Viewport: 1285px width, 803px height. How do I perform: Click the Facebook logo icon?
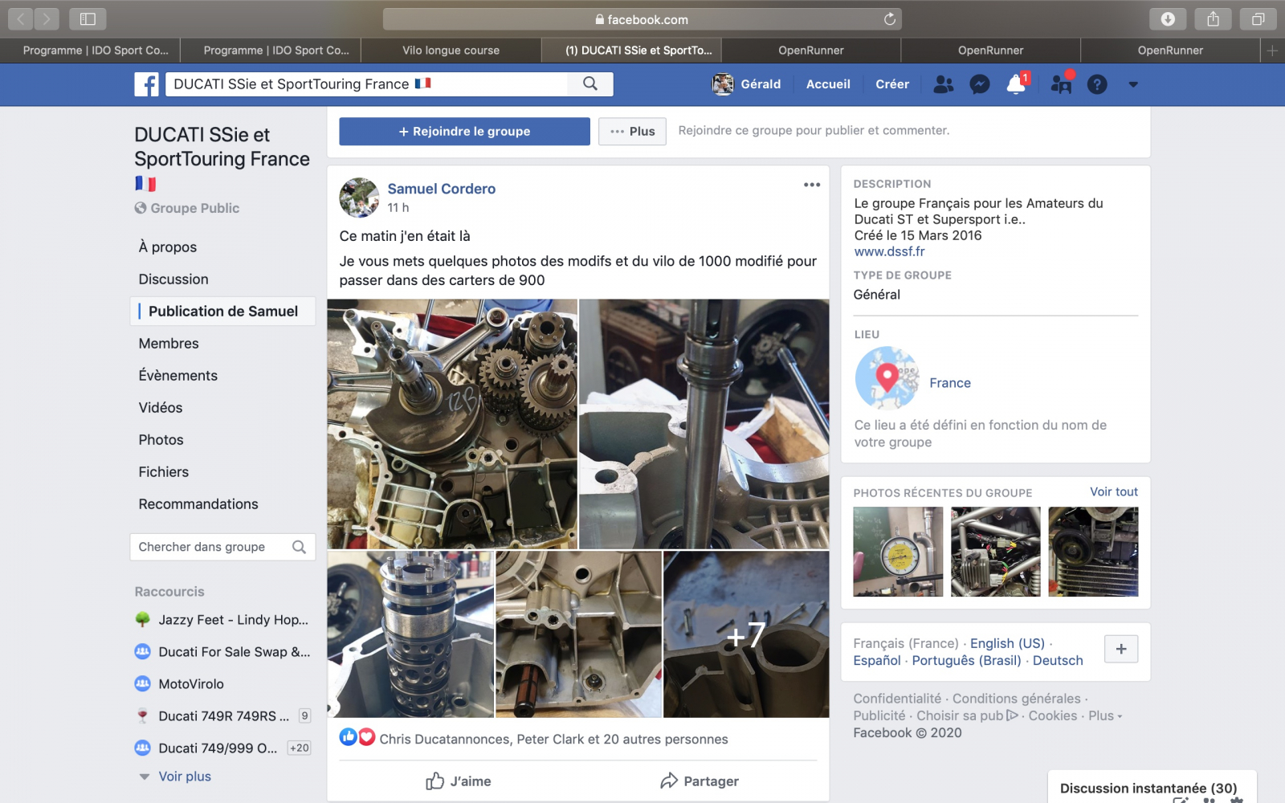coord(146,84)
